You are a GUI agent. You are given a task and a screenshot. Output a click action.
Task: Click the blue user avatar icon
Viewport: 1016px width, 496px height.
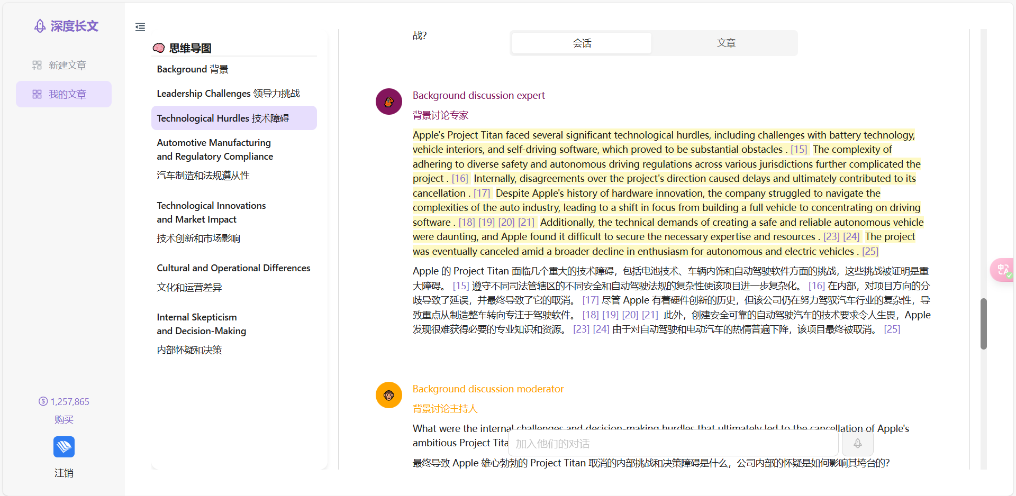click(x=64, y=447)
